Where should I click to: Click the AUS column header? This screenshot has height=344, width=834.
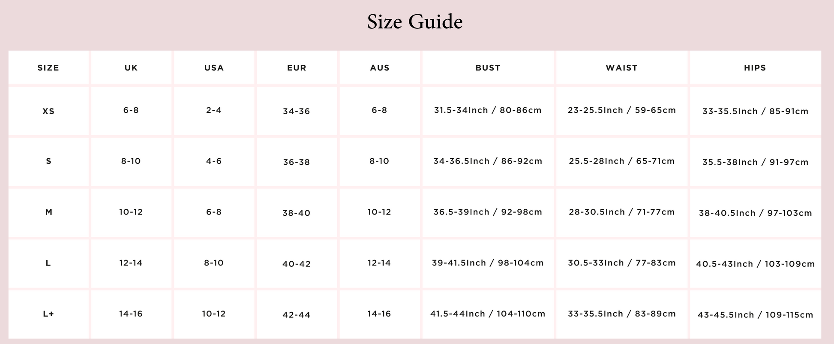pyautogui.click(x=380, y=68)
